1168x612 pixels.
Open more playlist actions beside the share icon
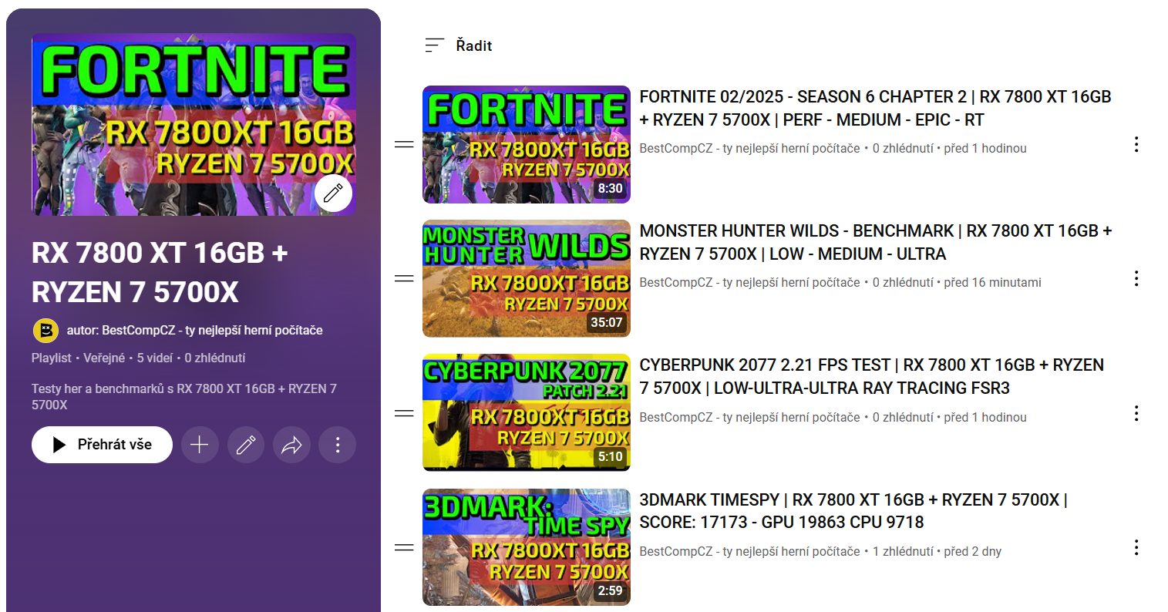pos(337,445)
